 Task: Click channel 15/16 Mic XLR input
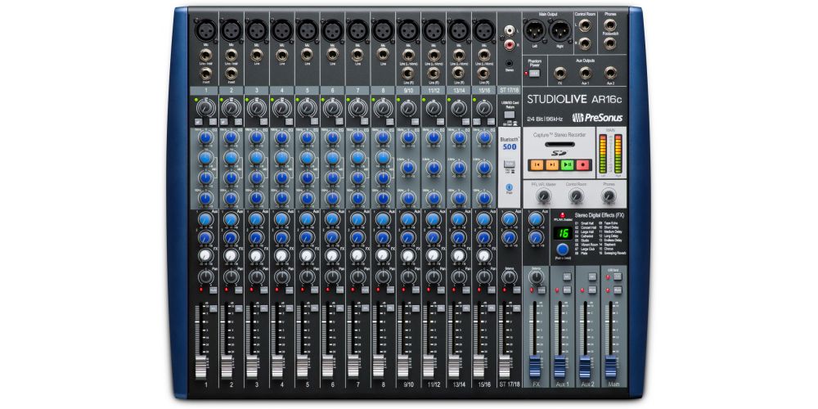tap(483, 29)
